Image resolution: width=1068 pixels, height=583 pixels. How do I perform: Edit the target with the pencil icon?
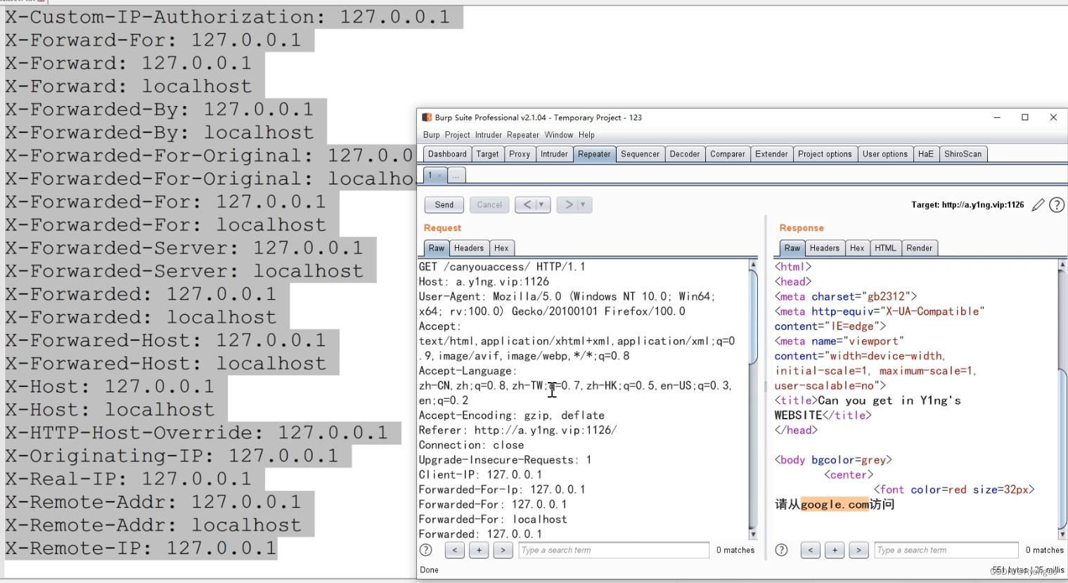tap(1038, 204)
